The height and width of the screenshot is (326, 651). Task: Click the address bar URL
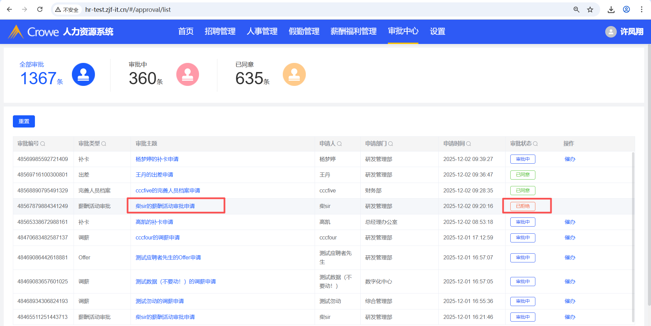point(128,10)
